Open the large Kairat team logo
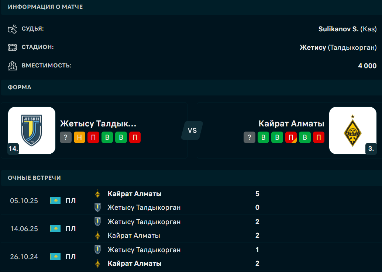This screenshot has width=382, height=272. point(352,130)
